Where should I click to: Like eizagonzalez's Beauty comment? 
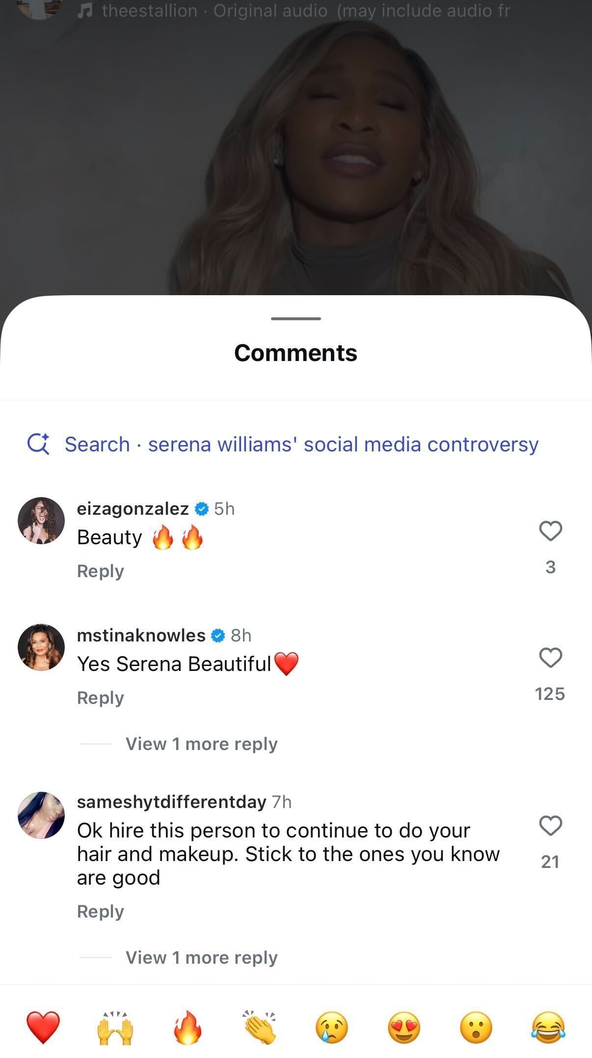[x=550, y=531]
